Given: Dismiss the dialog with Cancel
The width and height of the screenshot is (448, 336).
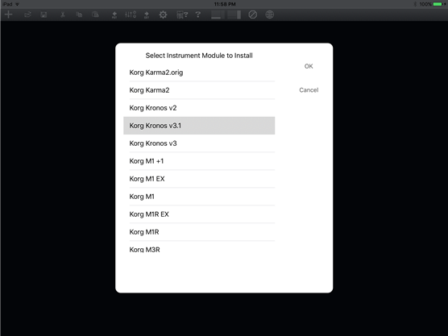Looking at the screenshot, I should point(309,90).
